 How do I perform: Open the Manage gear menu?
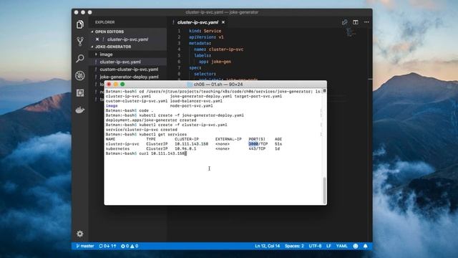(80, 234)
